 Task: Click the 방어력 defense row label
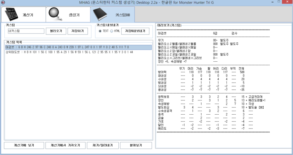click(162, 72)
